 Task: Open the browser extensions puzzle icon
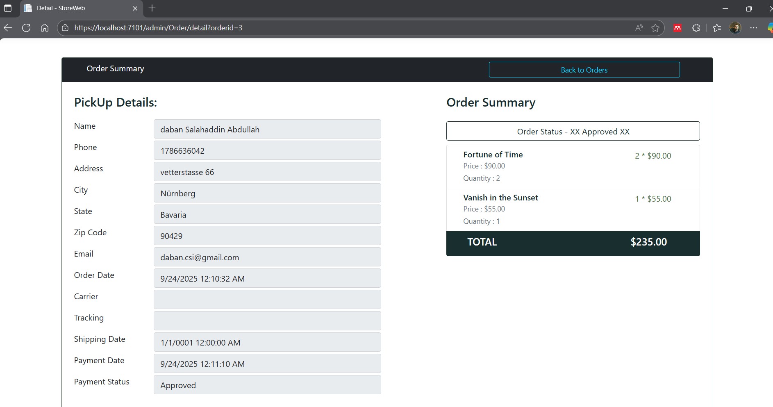[696, 28]
